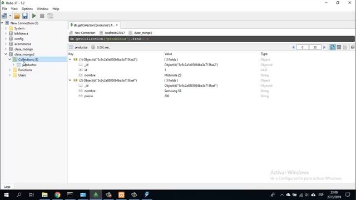Select the Samsung S9 value cell
The height and width of the screenshot is (200, 356).
173,91
